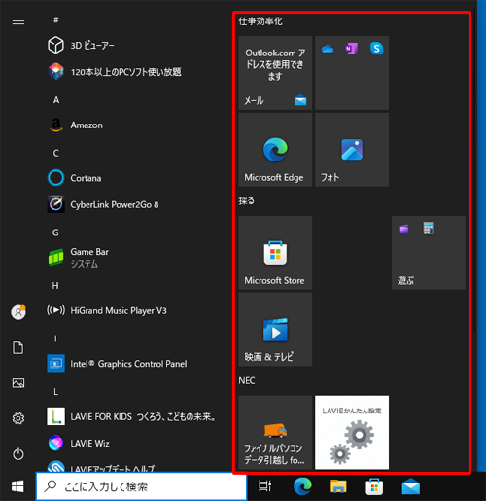The width and height of the screenshot is (486, 501).
Task: Open Mail from the taskbar
Action: click(x=411, y=486)
